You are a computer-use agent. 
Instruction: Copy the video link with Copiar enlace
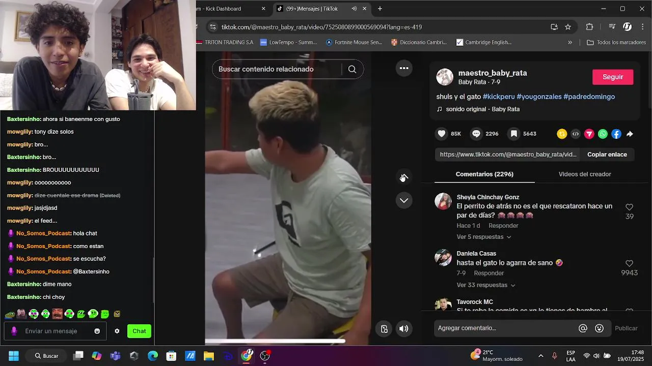click(x=607, y=155)
